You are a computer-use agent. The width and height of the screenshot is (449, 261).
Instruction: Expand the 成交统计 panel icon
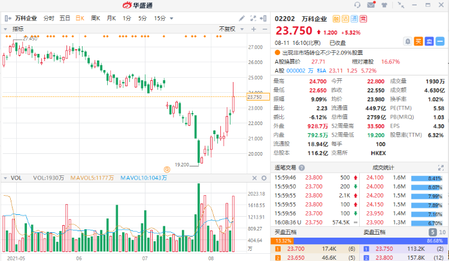[x=441, y=168]
